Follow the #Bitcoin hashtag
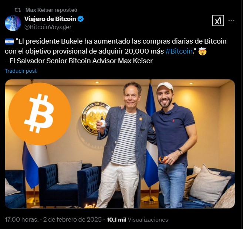Image resolution: width=243 pixels, height=229 pixels. 179,51
